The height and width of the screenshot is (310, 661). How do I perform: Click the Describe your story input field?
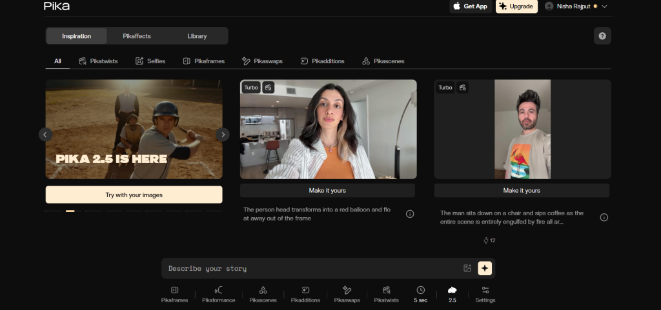click(310, 268)
